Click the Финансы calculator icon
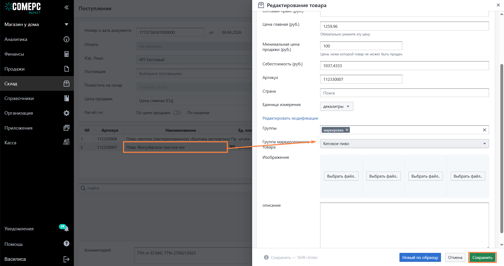Image resolution: width=504 pixels, height=266 pixels. pyautogui.click(x=66, y=54)
